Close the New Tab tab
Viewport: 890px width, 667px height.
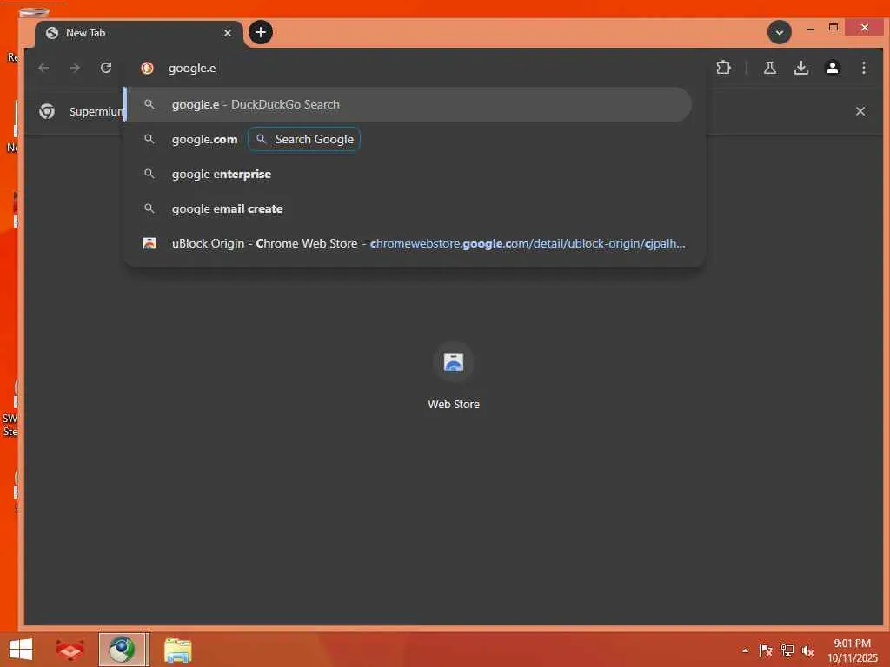(228, 33)
